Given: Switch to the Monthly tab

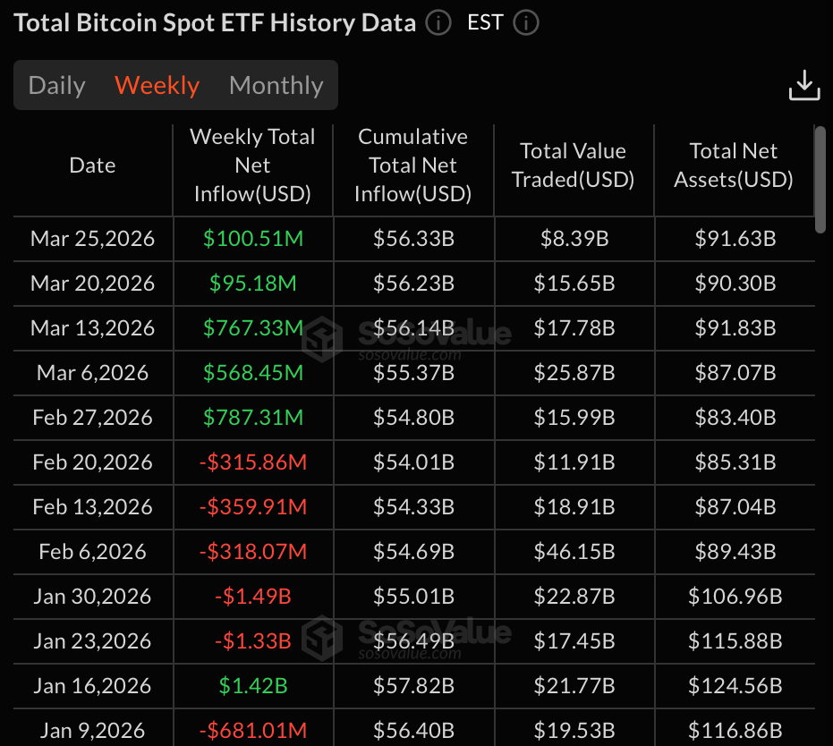Looking at the screenshot, I should (x=276, y=85).
